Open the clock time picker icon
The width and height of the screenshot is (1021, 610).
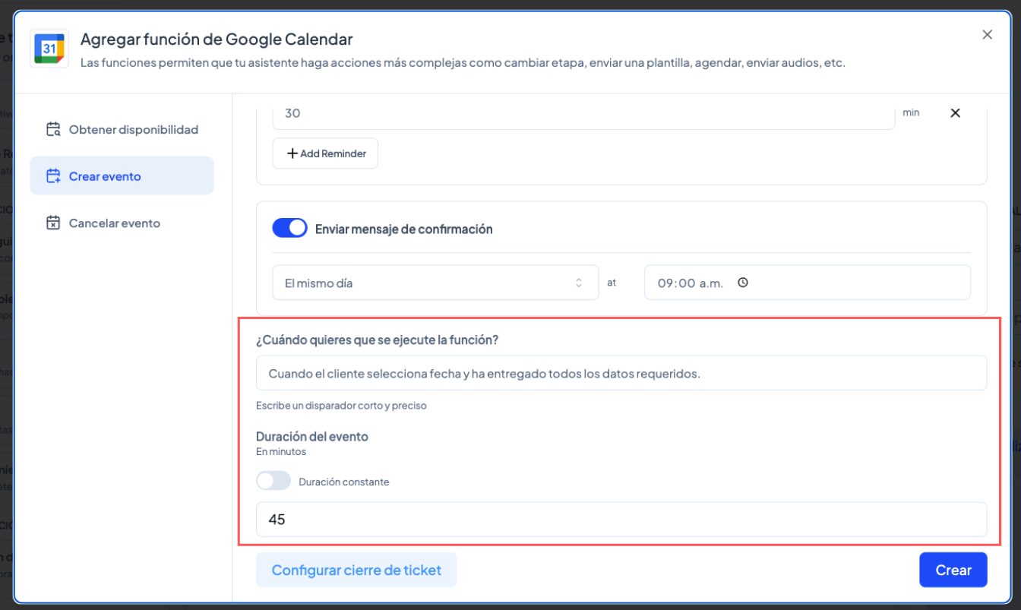[743, 283]
